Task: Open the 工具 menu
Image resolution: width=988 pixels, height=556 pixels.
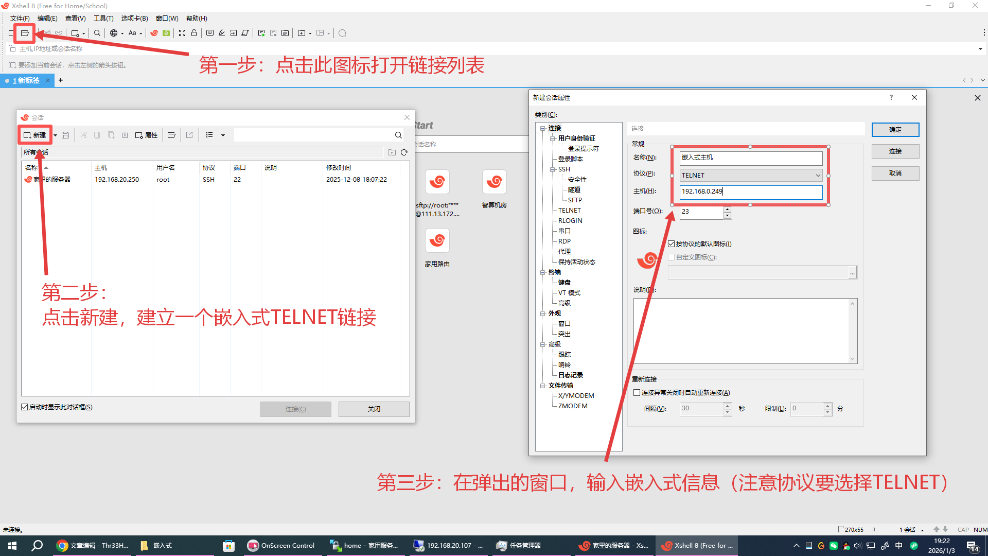Action: pyautogui.click(x=103, y=18)
